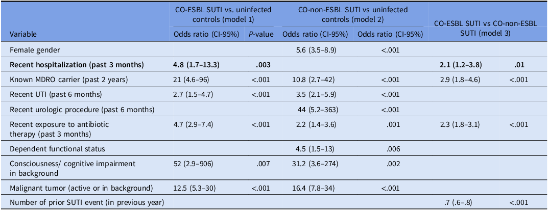Click "Number of prior SUTI event" row label
This screenshot has height=210, width=548.
[x=87, y=202]
